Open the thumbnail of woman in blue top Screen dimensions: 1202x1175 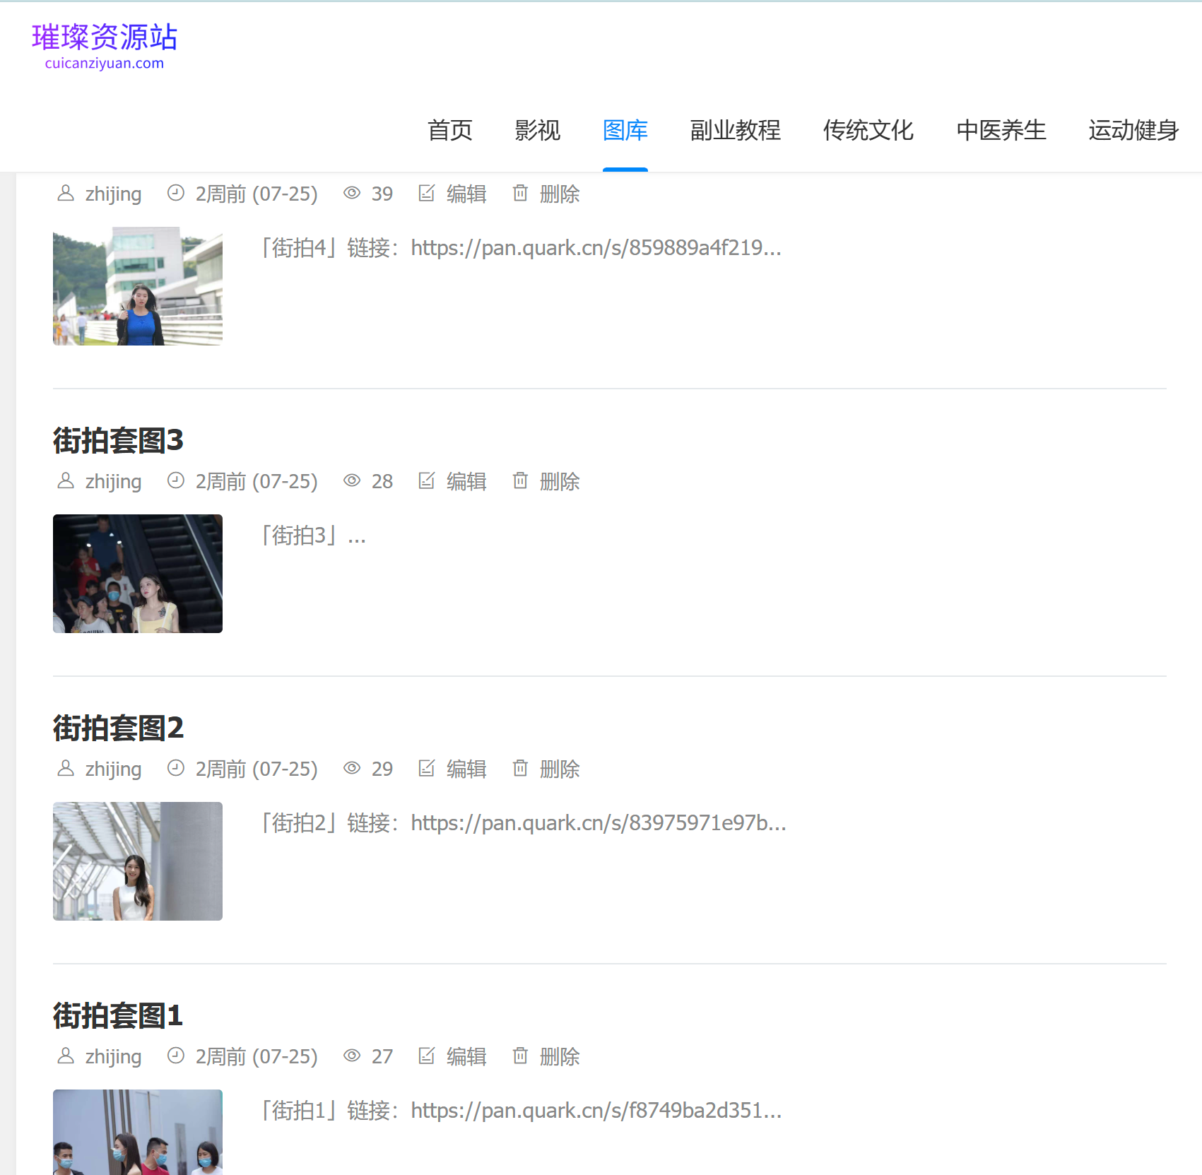click(x=138, y=286)
